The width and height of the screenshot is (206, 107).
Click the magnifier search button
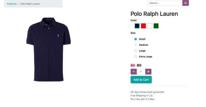[x=185, y=3]
